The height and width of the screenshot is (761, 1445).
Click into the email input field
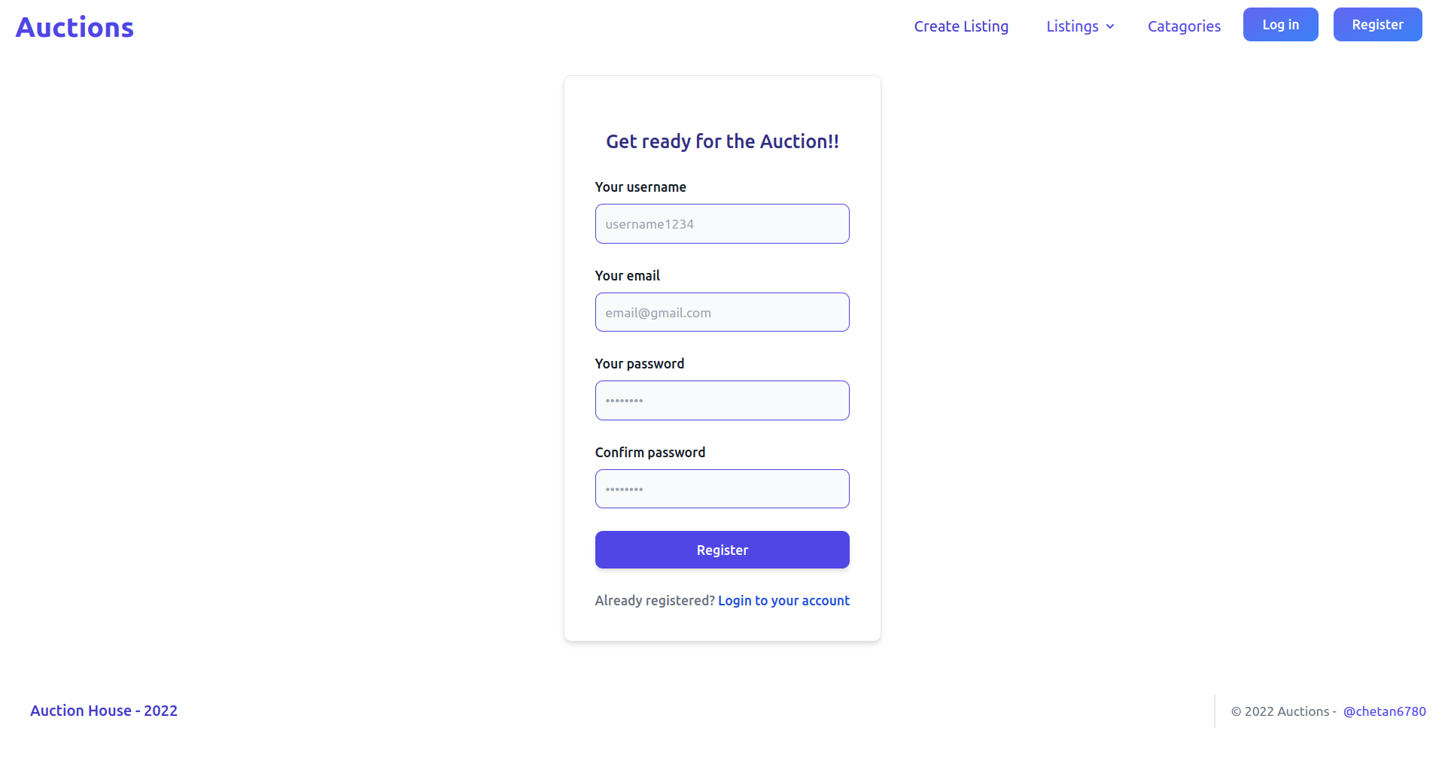pos(722,313)
